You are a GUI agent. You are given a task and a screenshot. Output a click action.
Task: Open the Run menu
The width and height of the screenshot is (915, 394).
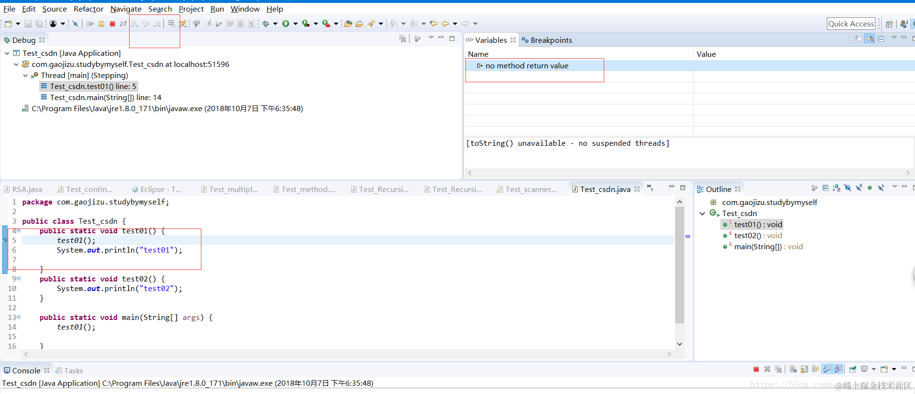point(217,9)
